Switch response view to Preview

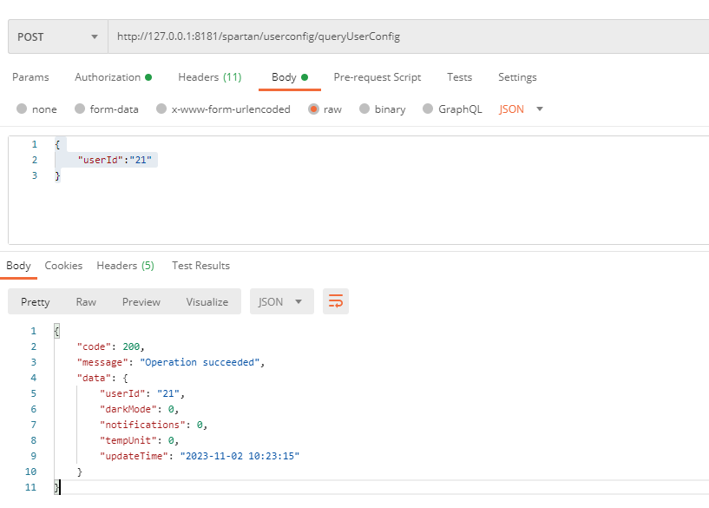(x=141, y=302)
